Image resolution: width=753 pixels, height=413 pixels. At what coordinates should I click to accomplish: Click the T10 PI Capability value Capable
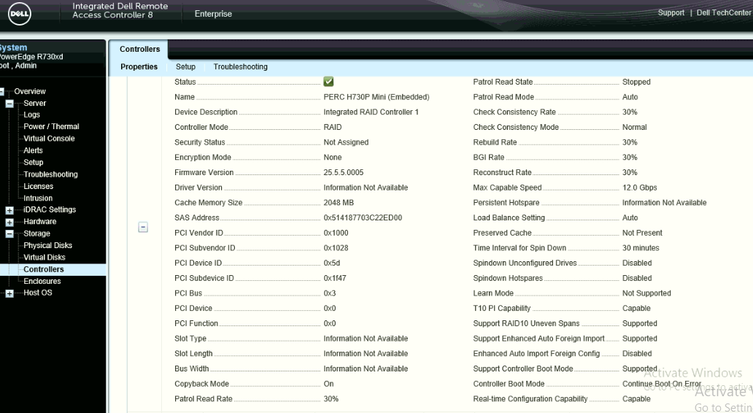pos(636,309)
